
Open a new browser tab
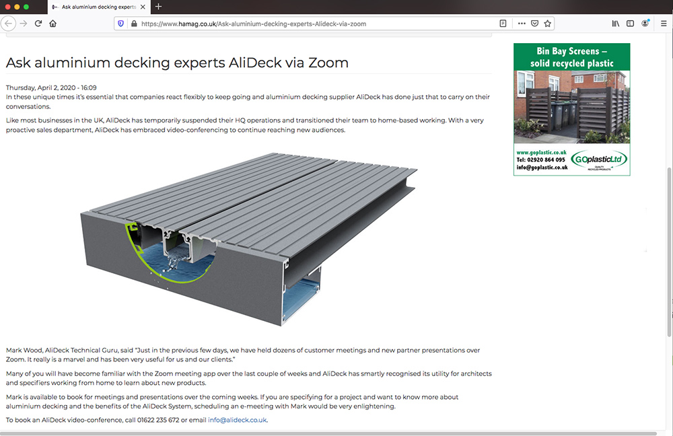(158, 7)
